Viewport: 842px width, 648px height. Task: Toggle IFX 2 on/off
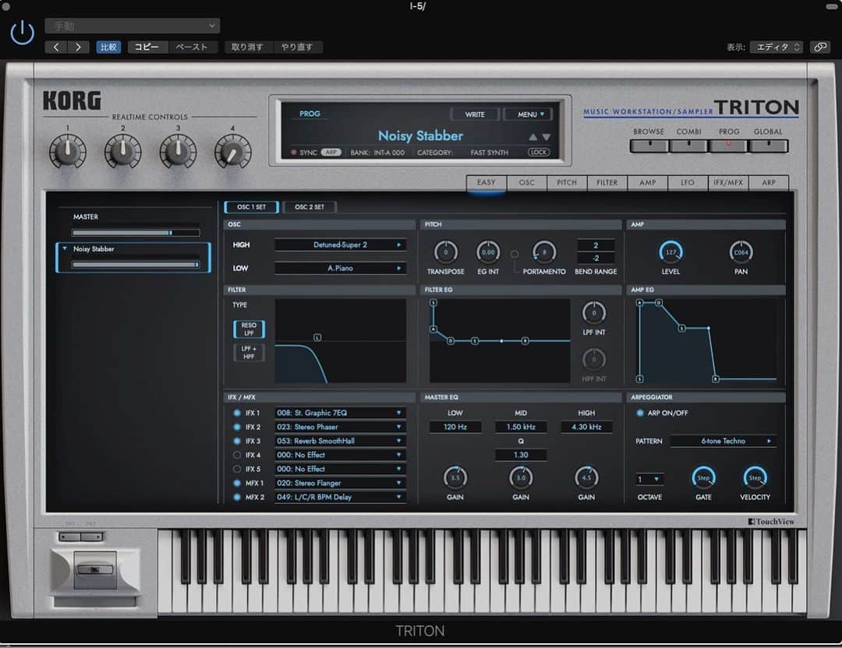pos(237,427)
